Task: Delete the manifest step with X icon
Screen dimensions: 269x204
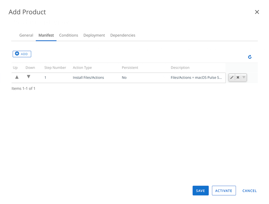Action: pos(238,78)
